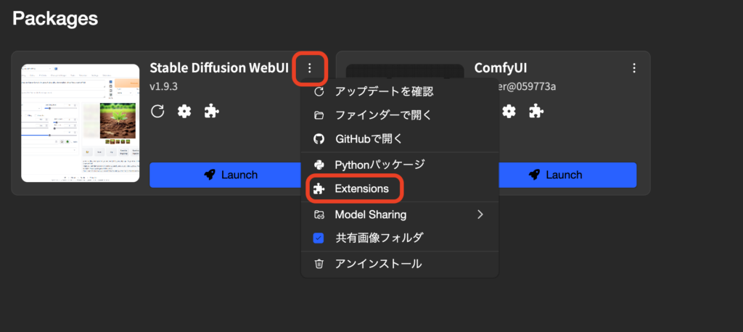Toggle the 共有画像フォルダ checkbox

coord(319,238)
